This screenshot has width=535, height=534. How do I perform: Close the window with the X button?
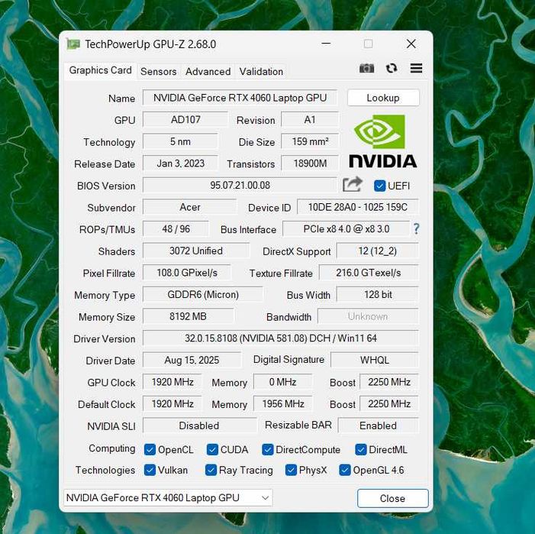411,44
